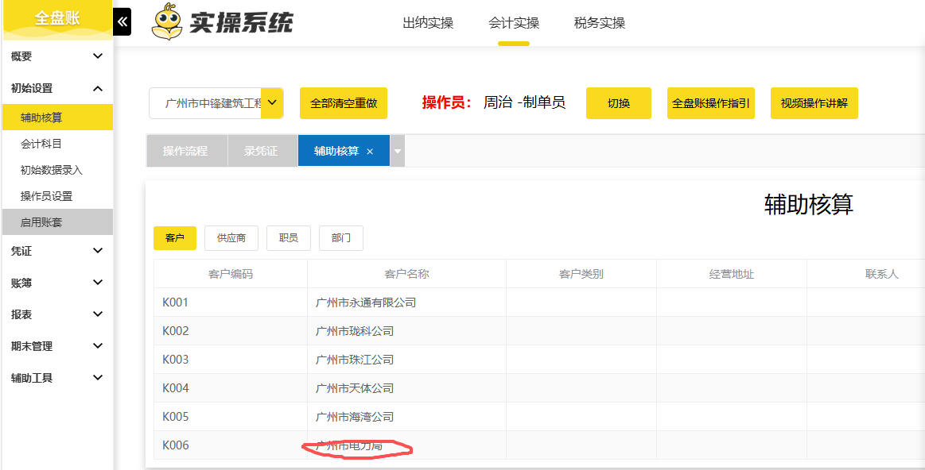Select the 职员 category filter

[288, 238]
